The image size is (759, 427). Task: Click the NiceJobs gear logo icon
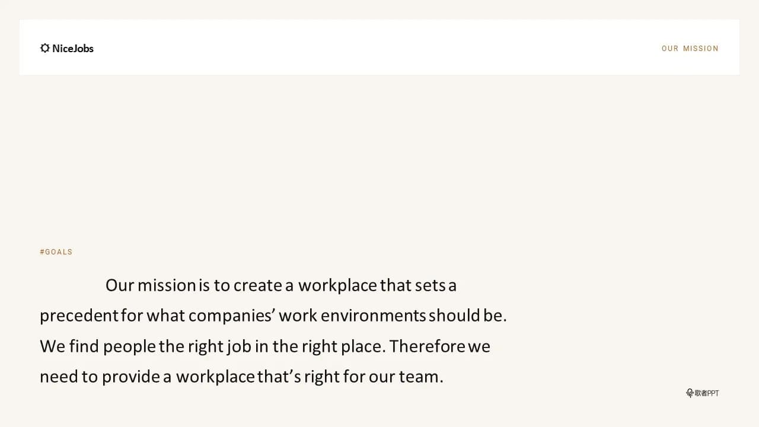[45, 48]
